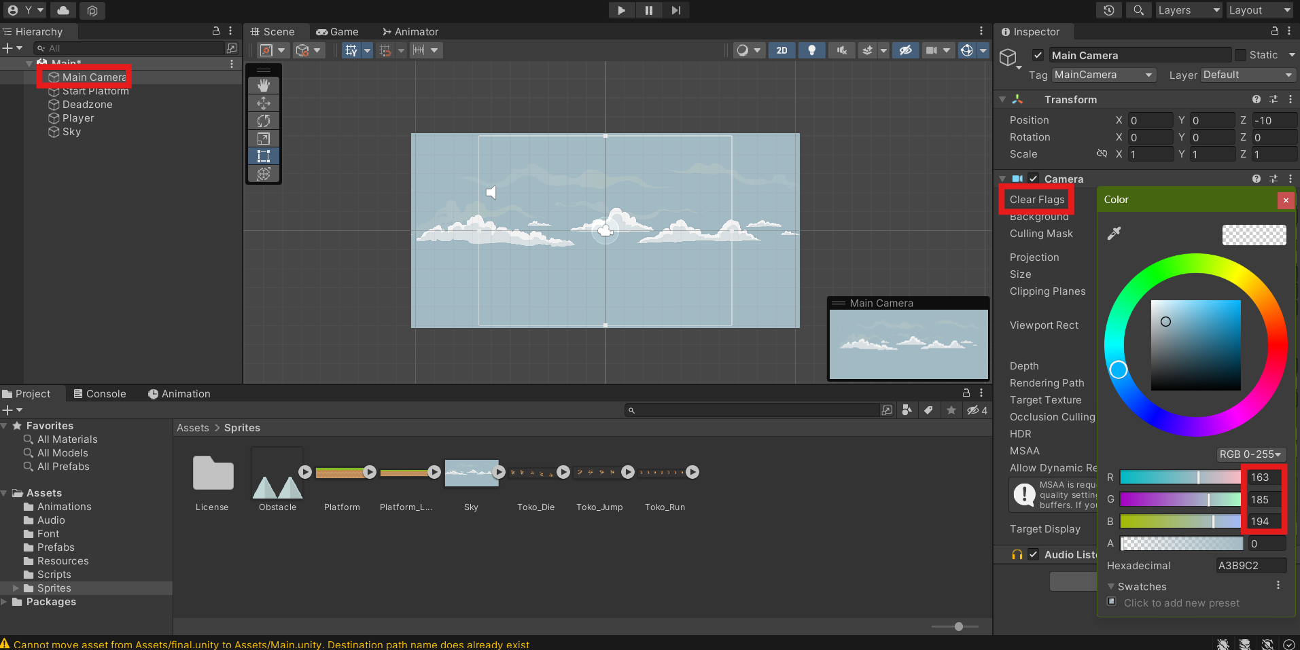Image resolution: width=1300 pixels, height=650 pixels.
Task: Open the Tag MainCamera dropdown
Action: pos(1104,75)
